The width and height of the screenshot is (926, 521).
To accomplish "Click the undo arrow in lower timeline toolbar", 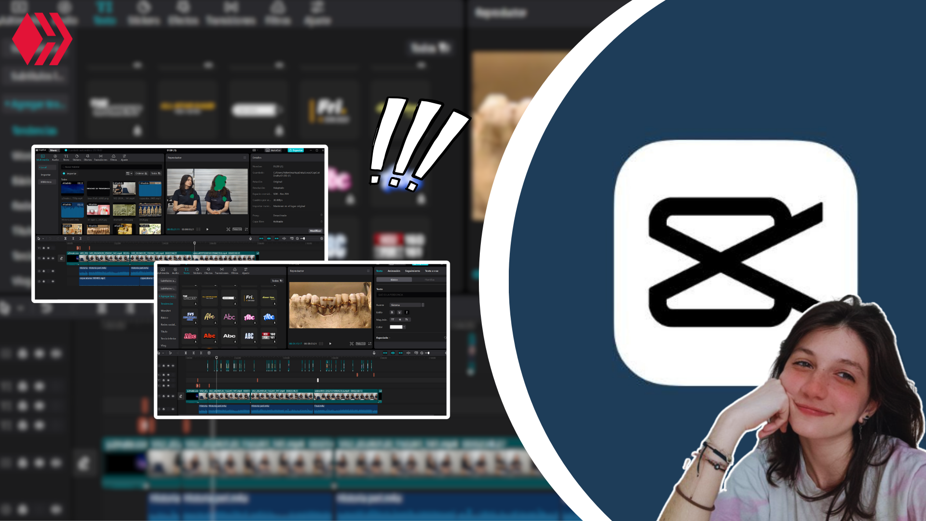I will click(x=170, y=353).
